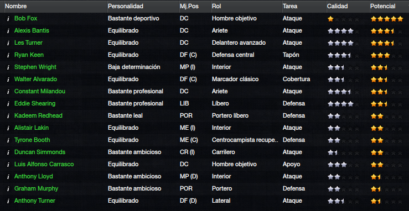
Task: Select Graham Murphy player name
Action: pyautogui.click(x=37, y=188)
